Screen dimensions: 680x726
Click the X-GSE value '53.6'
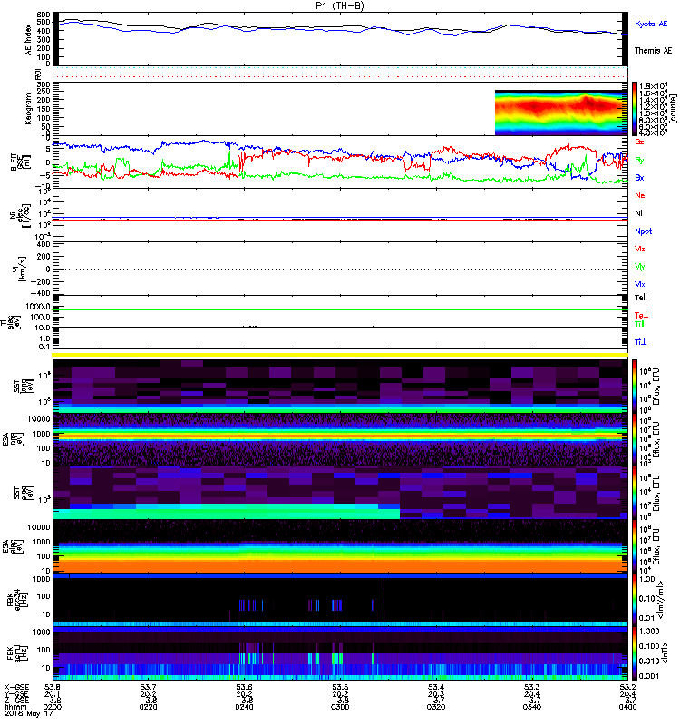tap(244, 687)
